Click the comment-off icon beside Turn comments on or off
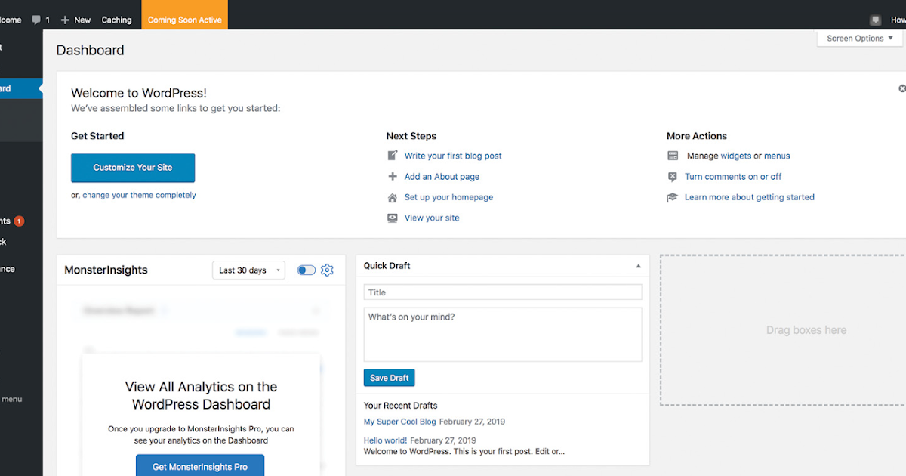906x476 pixels. click(x=673, y=177)
